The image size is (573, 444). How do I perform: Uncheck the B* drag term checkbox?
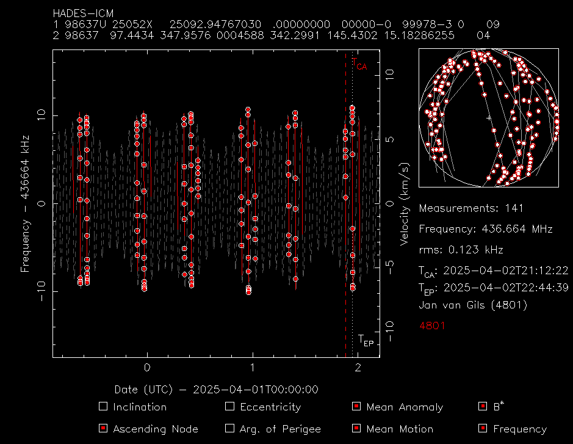[x=483, y=407]
